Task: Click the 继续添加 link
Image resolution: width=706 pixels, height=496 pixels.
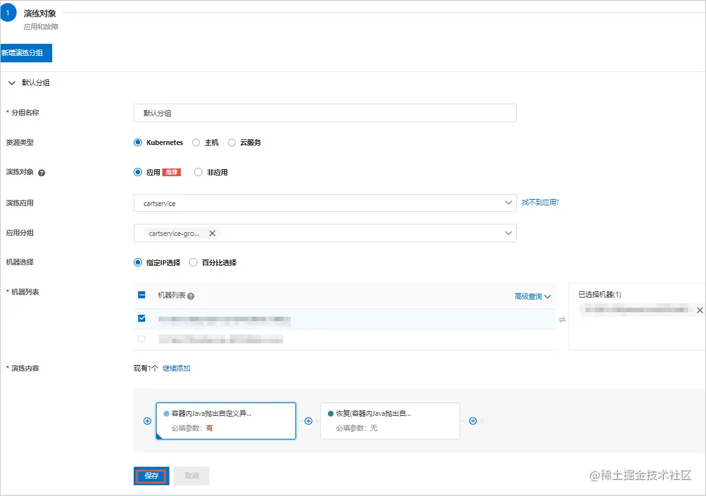Action: coord(176,368)
